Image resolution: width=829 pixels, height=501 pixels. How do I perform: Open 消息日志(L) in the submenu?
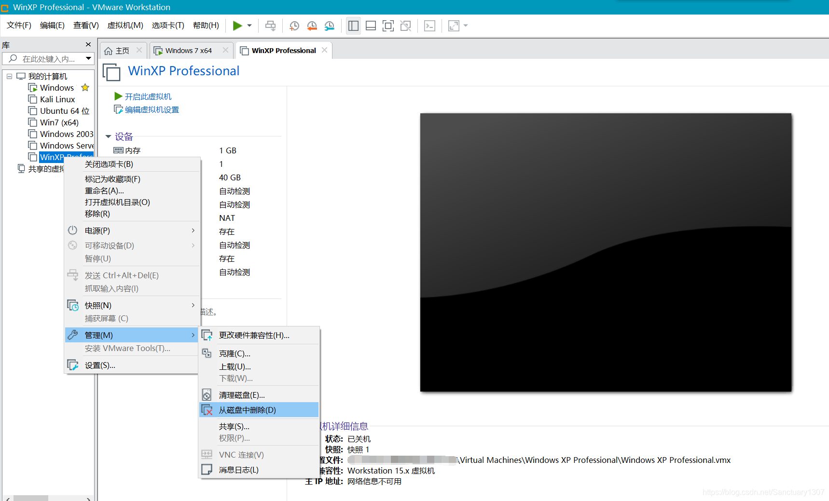tap(259, 470)
